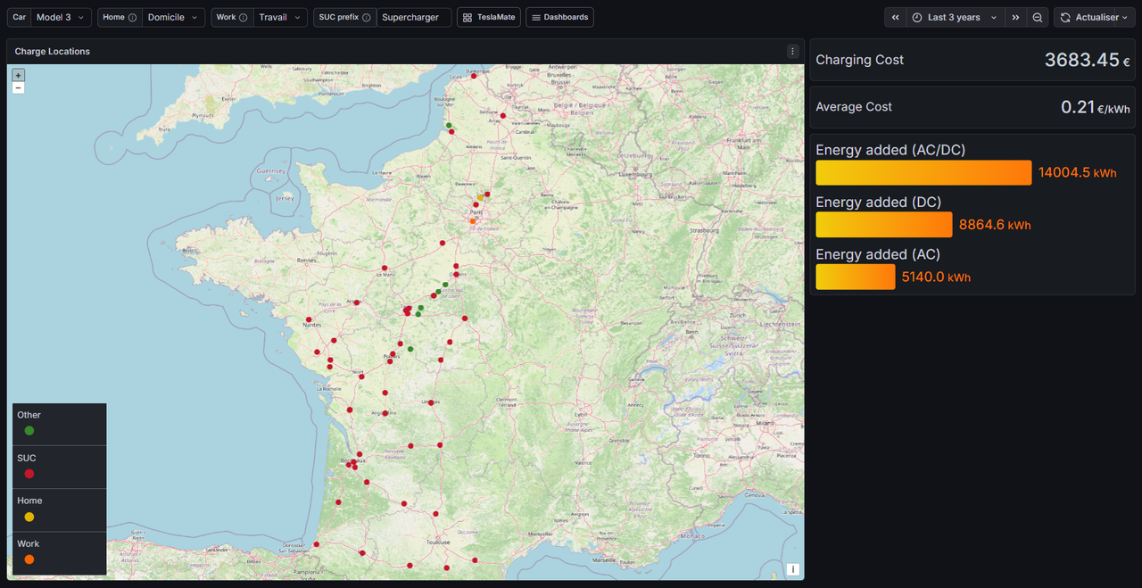Open the Dashboards list

(559, 17)
